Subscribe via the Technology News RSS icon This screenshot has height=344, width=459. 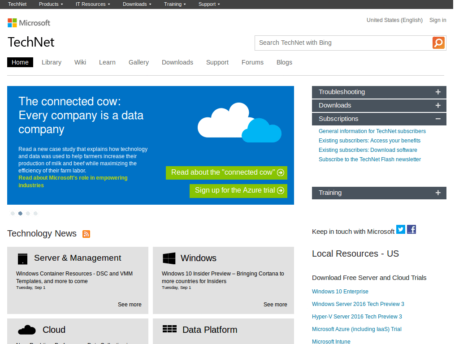point(86,234)
